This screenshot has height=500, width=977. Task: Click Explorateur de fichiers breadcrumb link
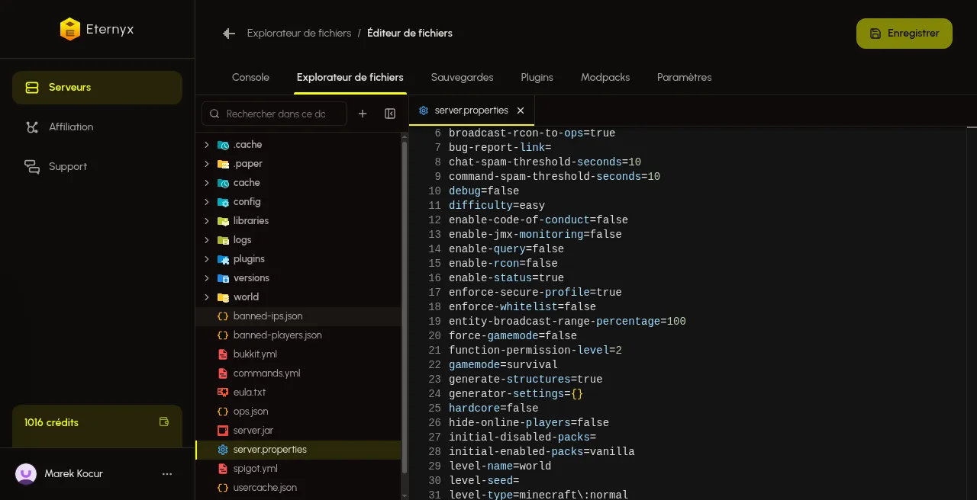point(299,34)
